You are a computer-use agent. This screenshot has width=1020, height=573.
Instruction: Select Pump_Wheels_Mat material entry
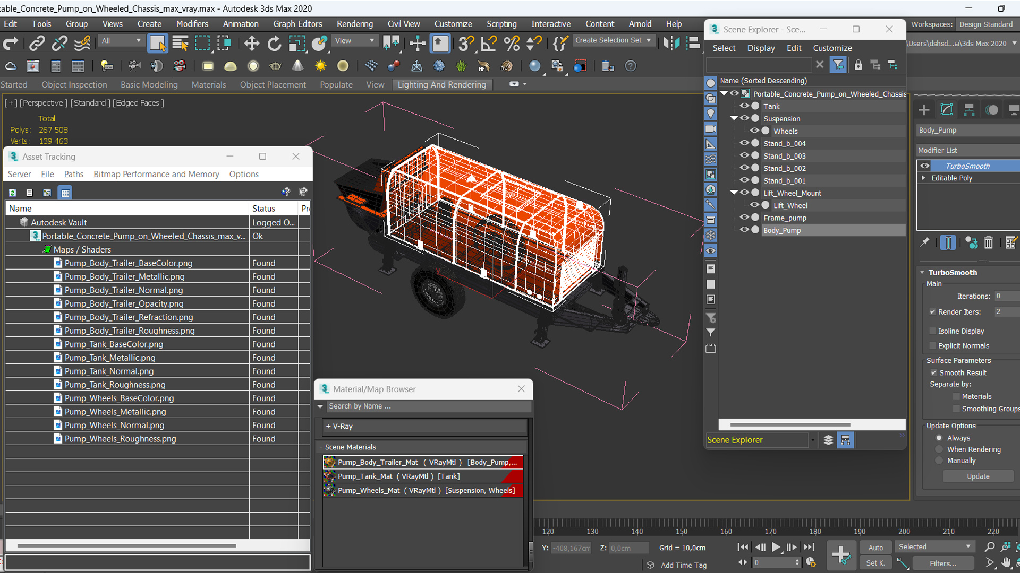click(423, 490)
